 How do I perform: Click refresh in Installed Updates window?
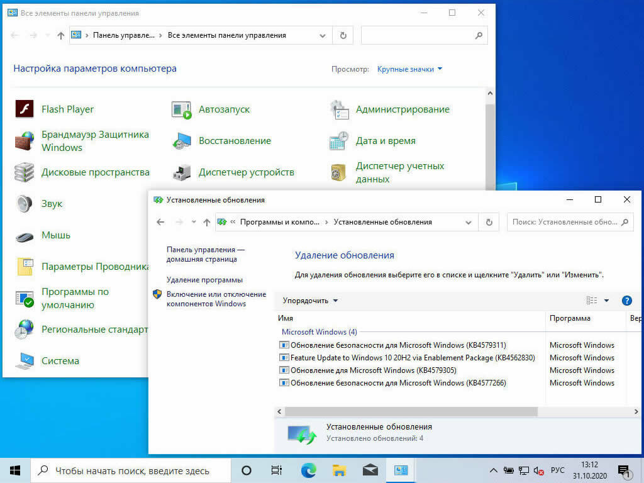point(489,222)
